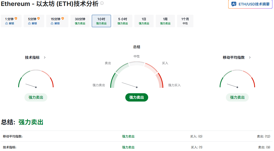Click the AI icon in ETH/USD summary button
The height and width of the screenshot is (151, 274).
coord(234,4)
